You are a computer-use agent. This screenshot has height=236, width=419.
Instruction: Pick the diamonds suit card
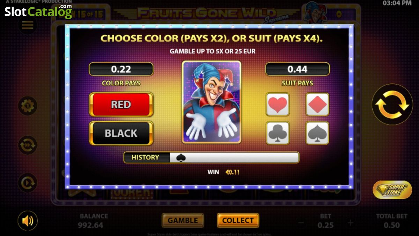tap(317, 104)
